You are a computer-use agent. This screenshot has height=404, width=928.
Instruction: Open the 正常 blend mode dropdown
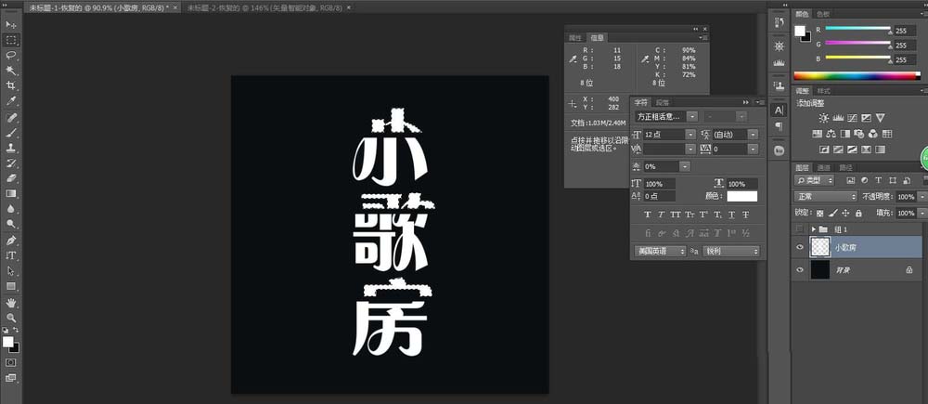tap(826, 197)
